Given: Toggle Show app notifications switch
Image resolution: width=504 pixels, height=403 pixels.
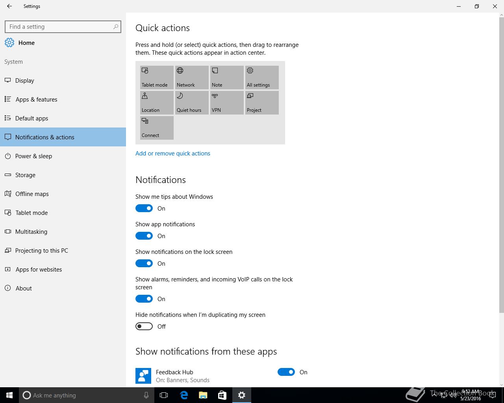Looking at the screenshot, I should pyautogui.click(x=144, y=236).
